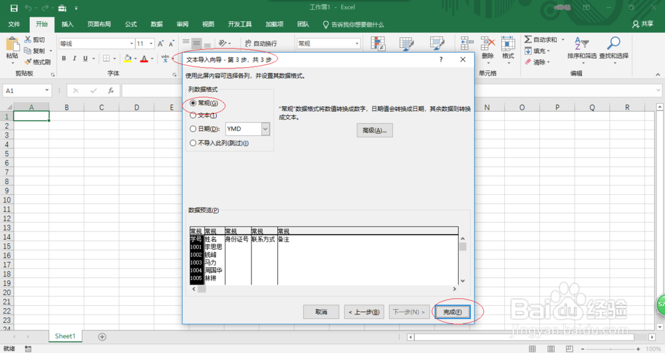
Task: Switch to the 公式 ribbon tab
Action: [x=131, y=24]
